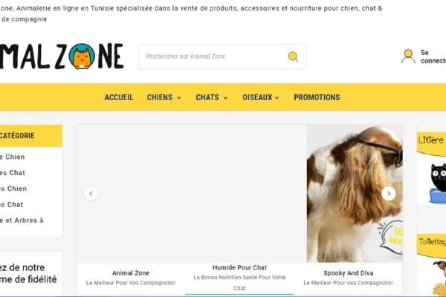Click the speech bubble badge on the dog image
Screen dimensions: 446x297
click(392, 238)
